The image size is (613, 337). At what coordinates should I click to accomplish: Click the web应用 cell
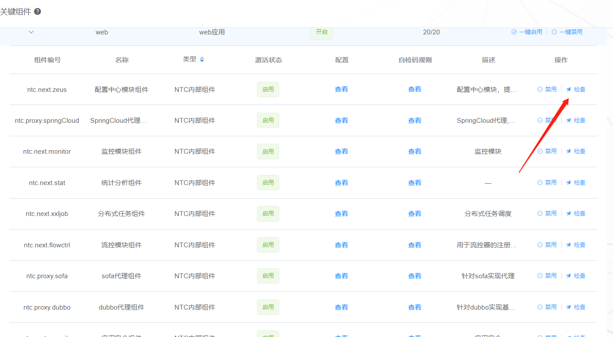pyautogui.click(x=212, y=32)
